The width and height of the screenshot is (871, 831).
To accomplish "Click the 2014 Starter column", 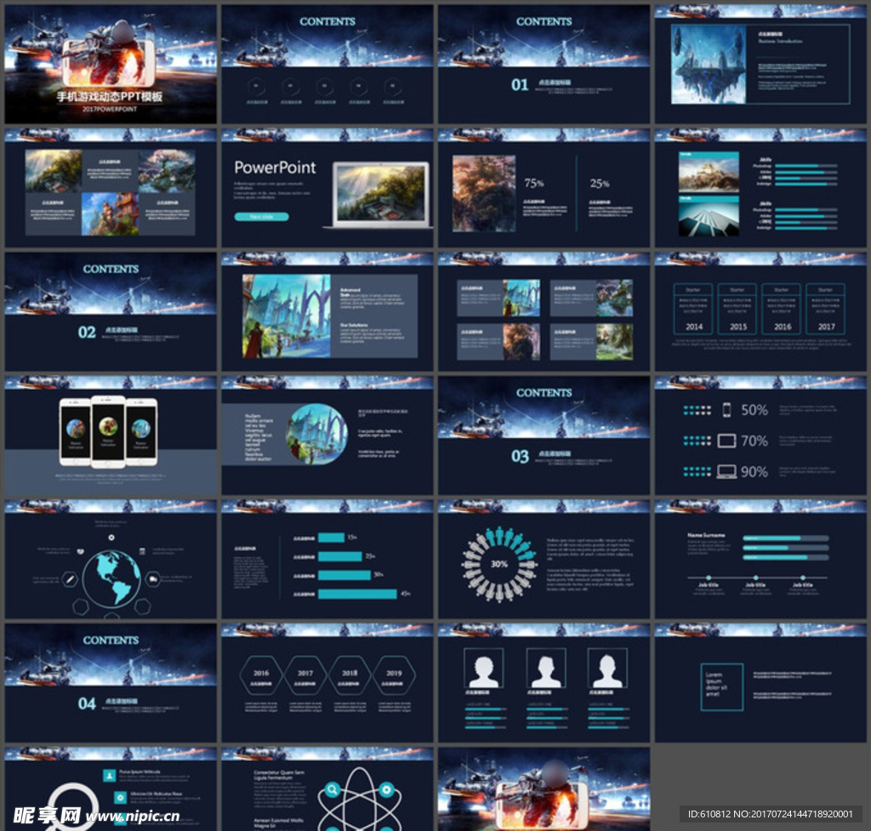I will [x=693, y=308].
